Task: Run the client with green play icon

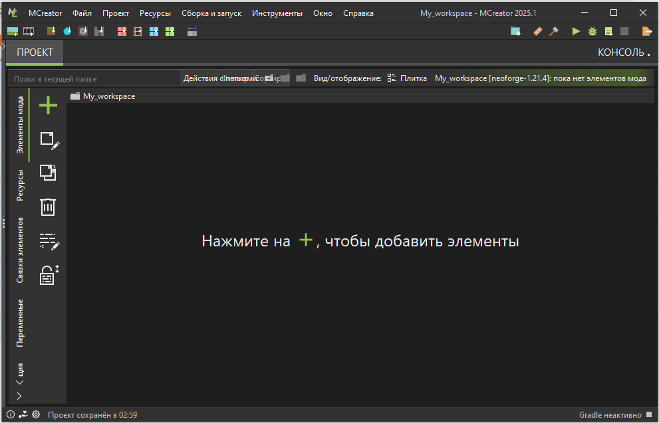Action: click(x=576, y=31)
